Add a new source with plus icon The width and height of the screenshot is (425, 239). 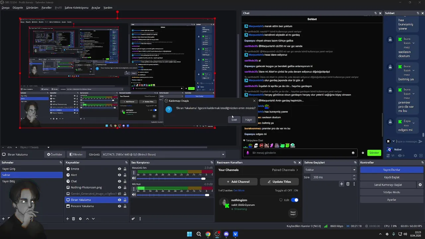point(67,219)
